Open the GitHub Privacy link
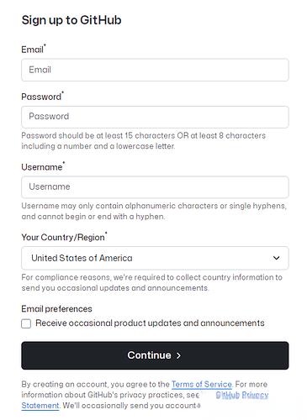This screenshot has height=420, width=307. coord(242,395)
